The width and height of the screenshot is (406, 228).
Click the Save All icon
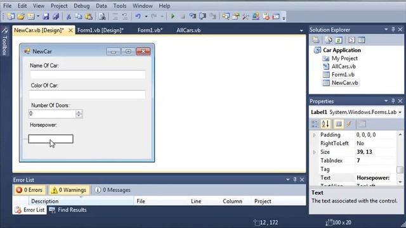(x=56, y=16)
